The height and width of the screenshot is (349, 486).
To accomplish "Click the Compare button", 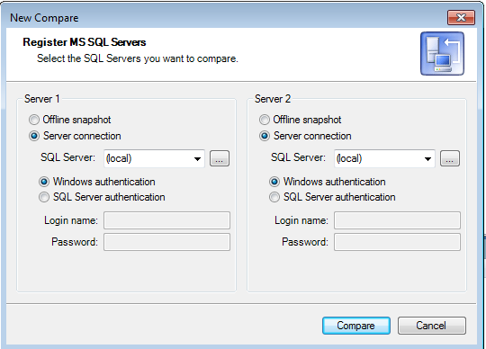I will tap(356, 326).
